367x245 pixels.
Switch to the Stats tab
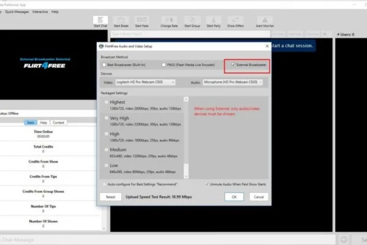[31, 123]
